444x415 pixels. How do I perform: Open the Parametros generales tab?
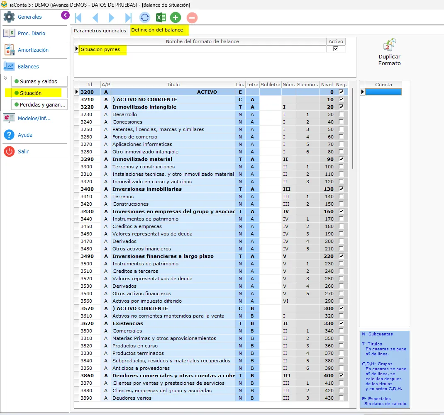point(100,31)
